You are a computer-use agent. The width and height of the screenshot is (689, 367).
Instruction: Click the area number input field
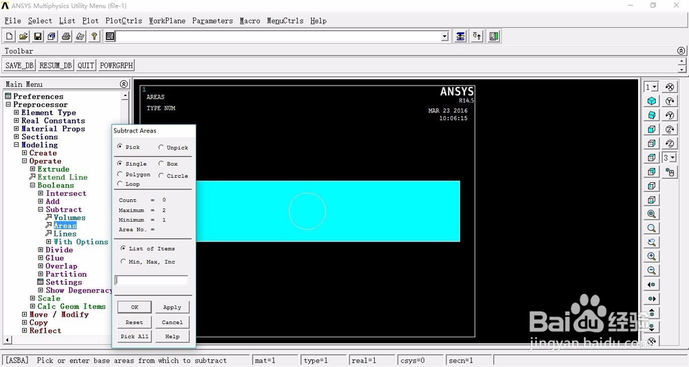tap(151, 280)
